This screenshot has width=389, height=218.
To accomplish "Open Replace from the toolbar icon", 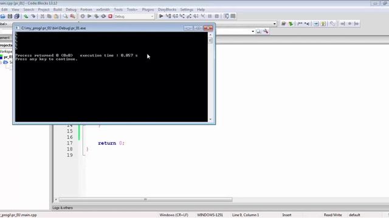I will coord(72,16).
